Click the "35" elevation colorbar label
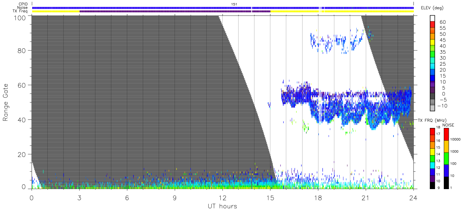Viewport: 465px width, 214px height. [442, 52]
